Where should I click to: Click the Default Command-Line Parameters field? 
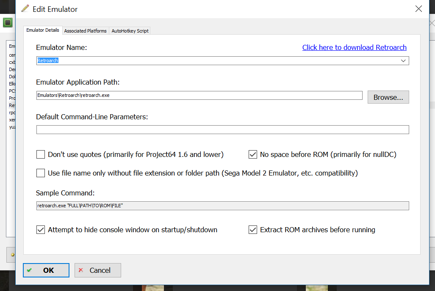[222, 130]
